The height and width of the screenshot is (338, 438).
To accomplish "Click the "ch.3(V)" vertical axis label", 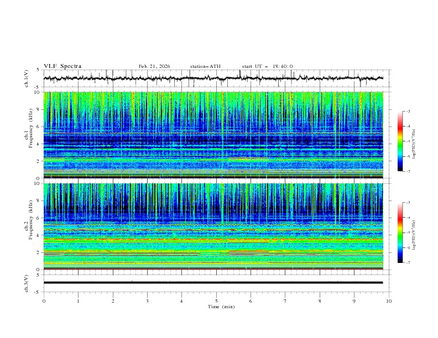I will click(x=27, y=283).
